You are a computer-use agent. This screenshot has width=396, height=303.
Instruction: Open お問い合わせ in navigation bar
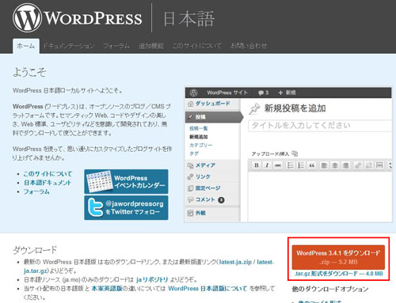(249, 46)
